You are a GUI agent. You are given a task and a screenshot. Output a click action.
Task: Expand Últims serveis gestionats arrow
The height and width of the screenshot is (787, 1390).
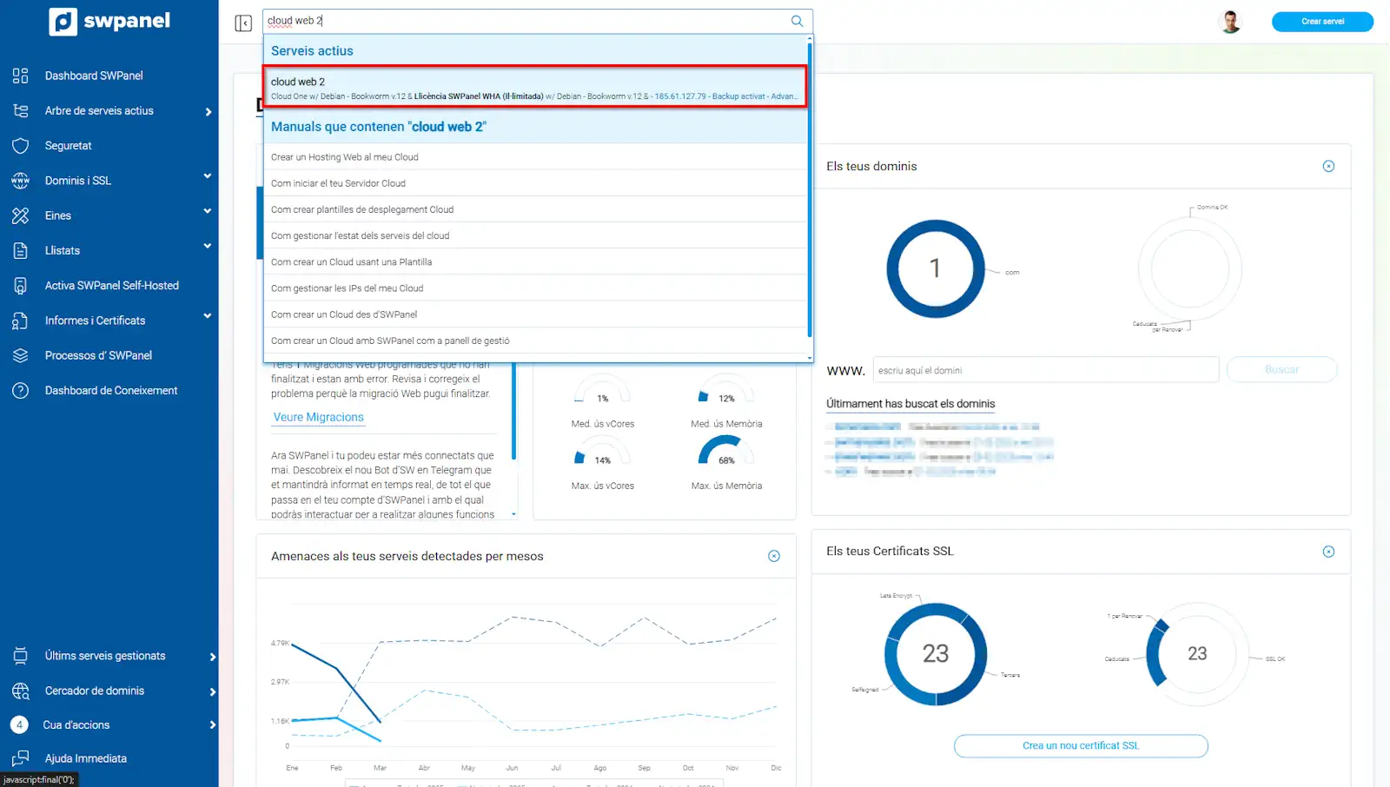click(213, 657)
